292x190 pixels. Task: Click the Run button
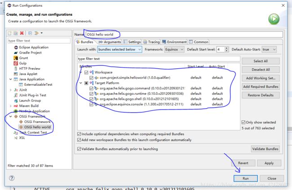click(x=246, y=178)
